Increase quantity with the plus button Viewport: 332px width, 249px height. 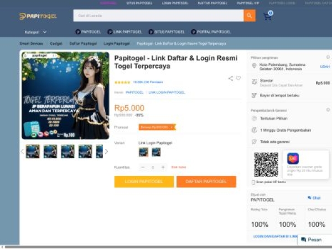[163, 167]
